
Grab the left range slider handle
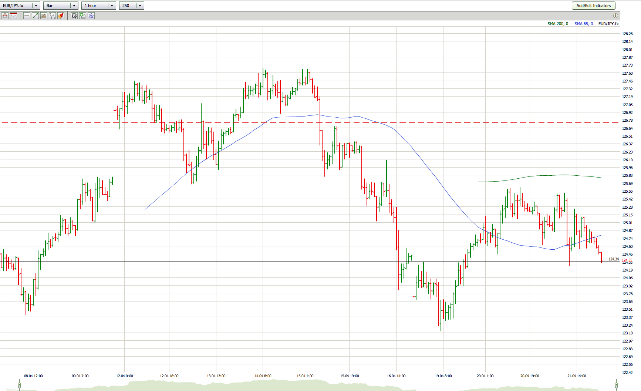click(x=19, y=385)
